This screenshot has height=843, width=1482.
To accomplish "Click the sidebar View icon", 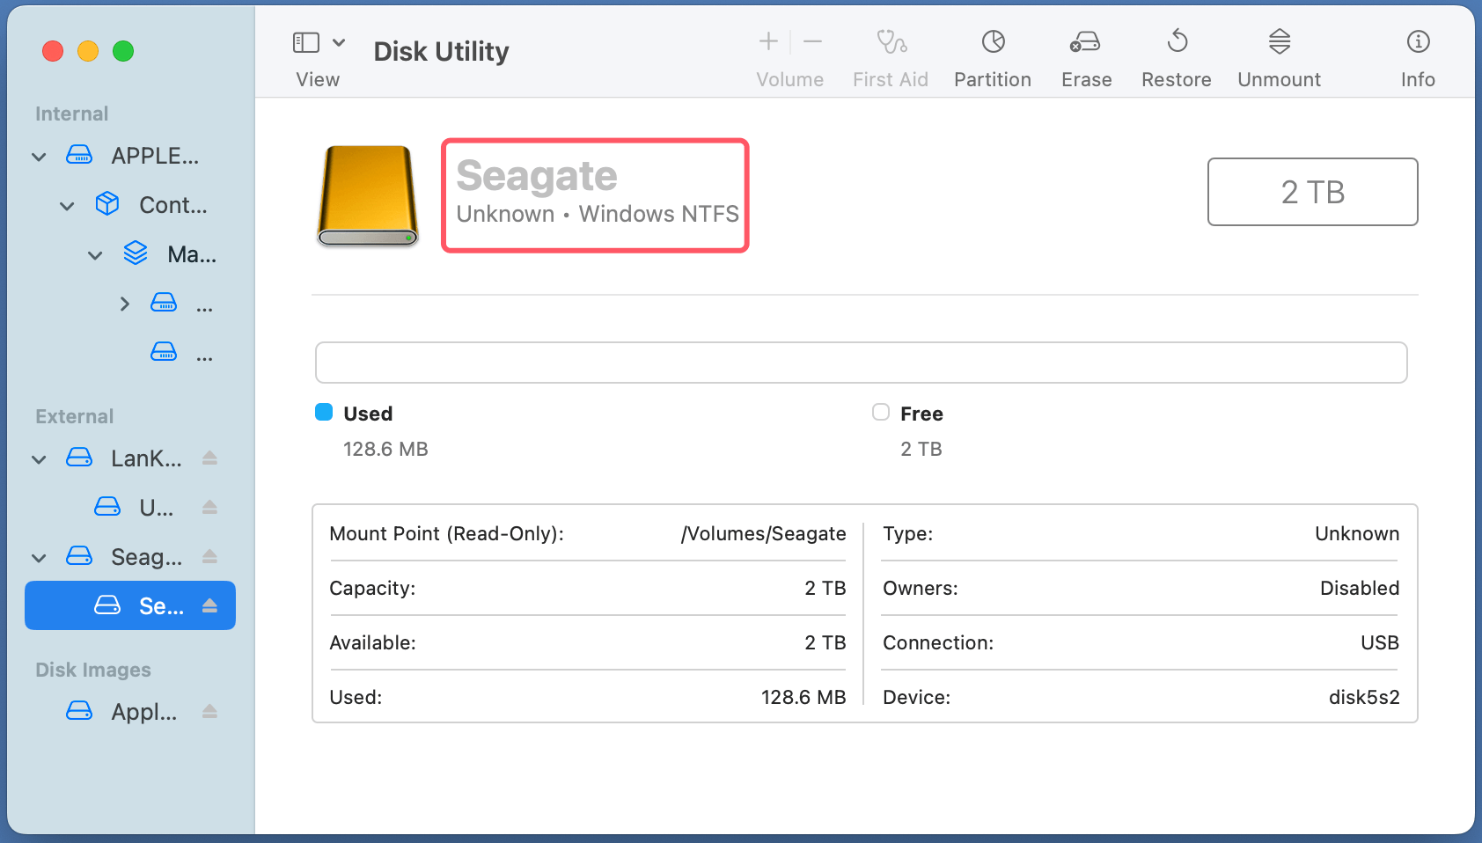I will pos(305,41).
